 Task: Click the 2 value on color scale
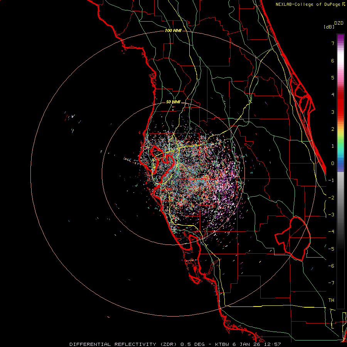[333, 129]
